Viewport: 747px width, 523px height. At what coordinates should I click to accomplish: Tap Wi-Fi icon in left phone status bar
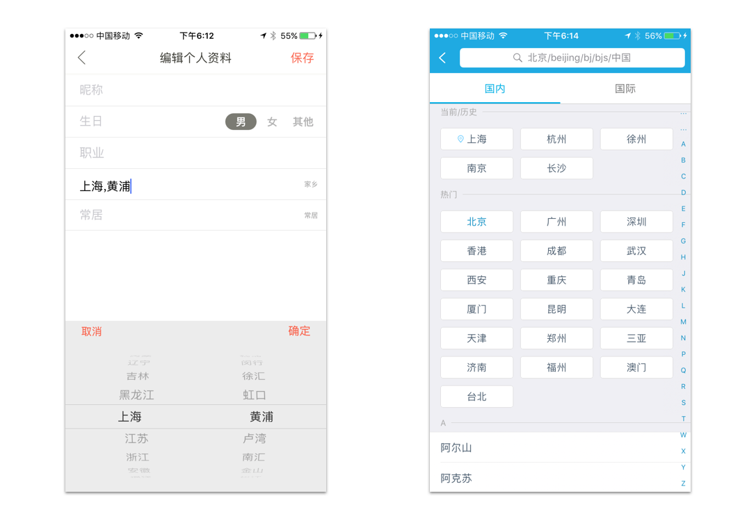139,35
